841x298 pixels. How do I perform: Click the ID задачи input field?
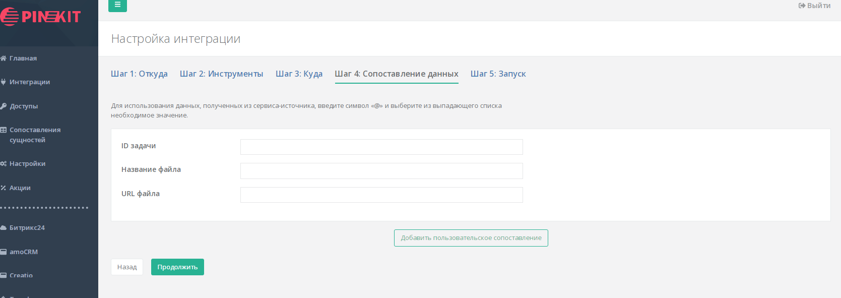381,147
